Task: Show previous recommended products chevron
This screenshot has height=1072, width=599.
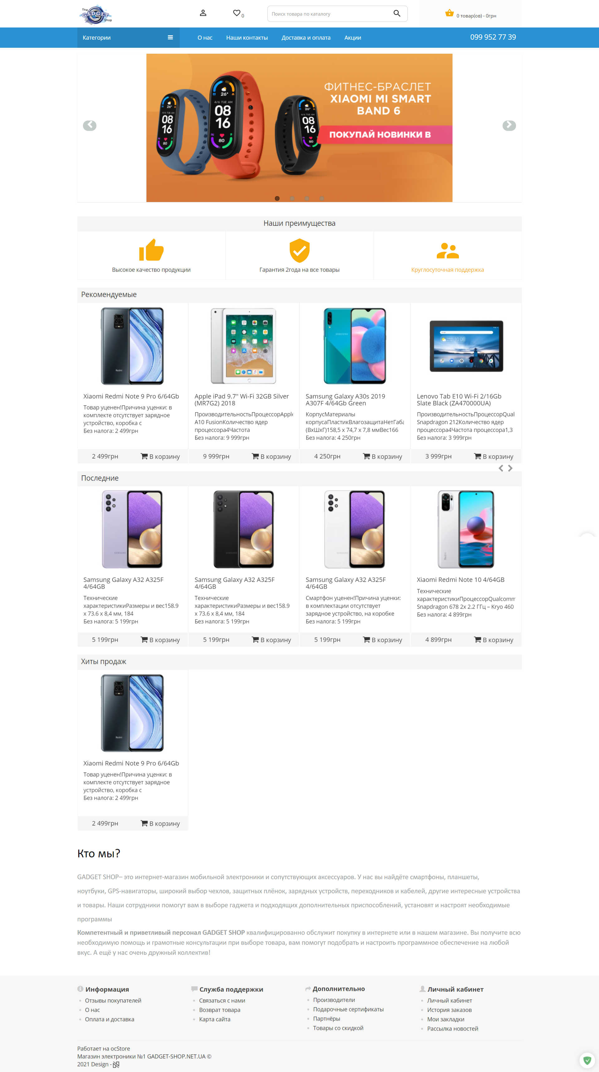Action: [501, 468]
